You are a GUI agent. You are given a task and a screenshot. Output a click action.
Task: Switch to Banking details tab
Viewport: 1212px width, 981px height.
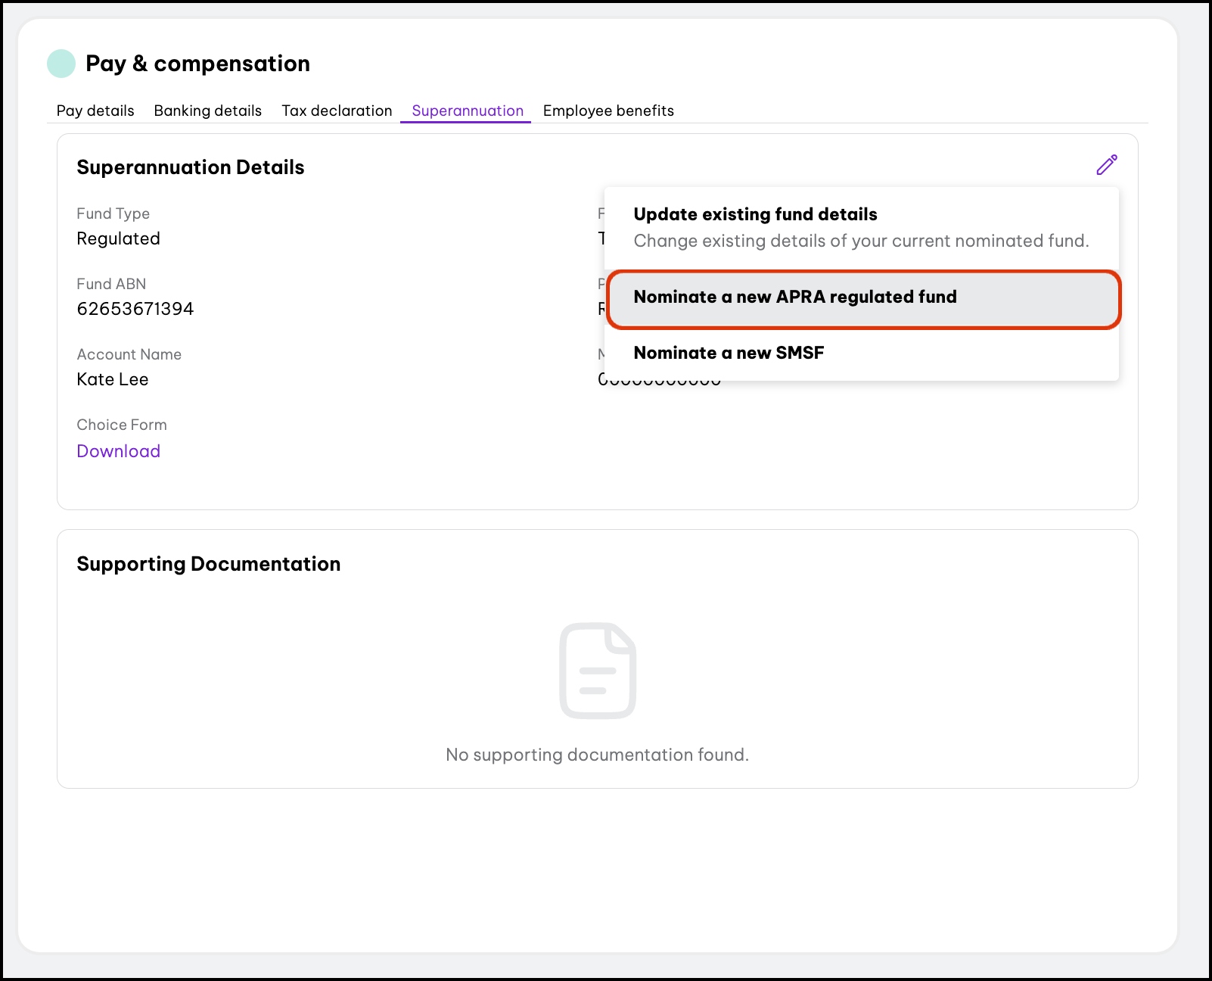pos(207,111)
